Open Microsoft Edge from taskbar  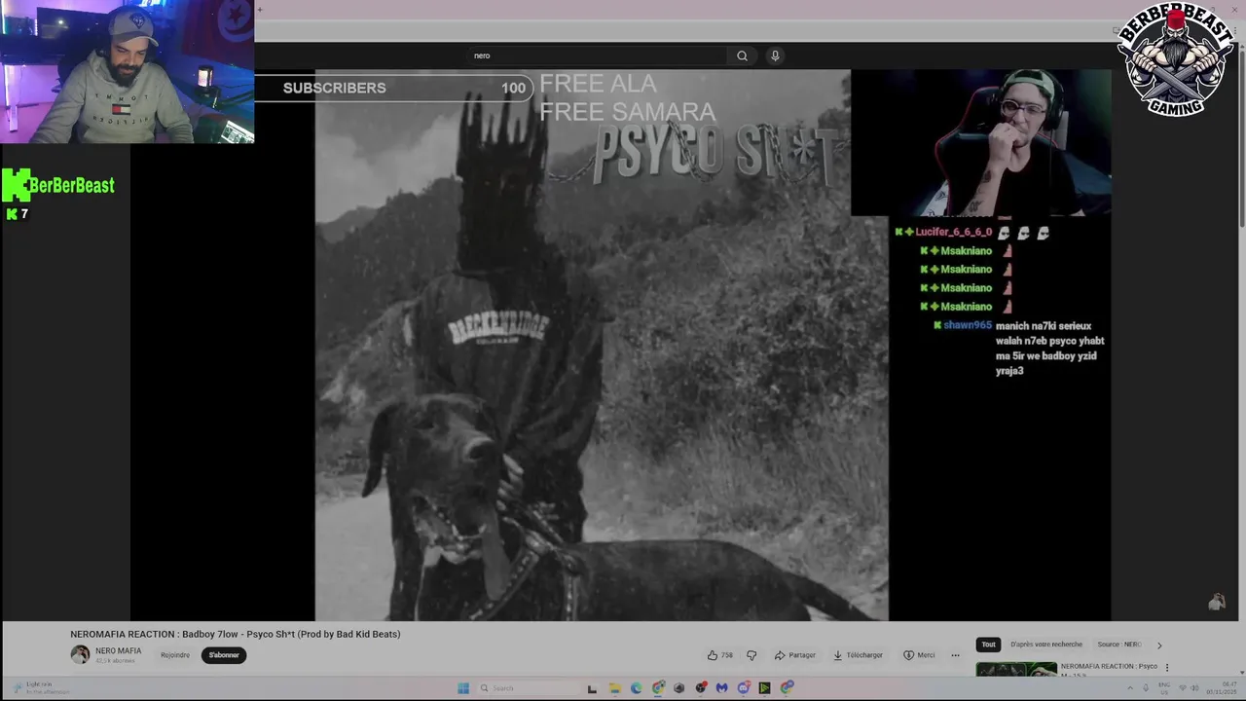tap(637, 688)
